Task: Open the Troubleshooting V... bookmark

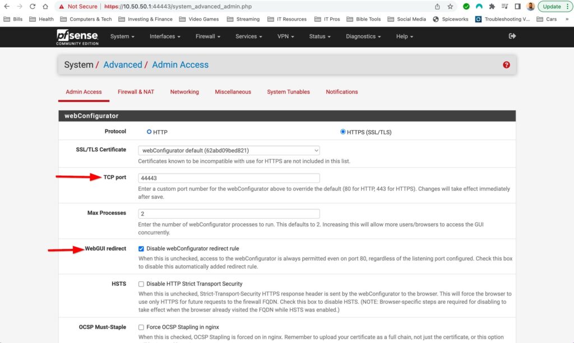Action: tap(502, 19)
